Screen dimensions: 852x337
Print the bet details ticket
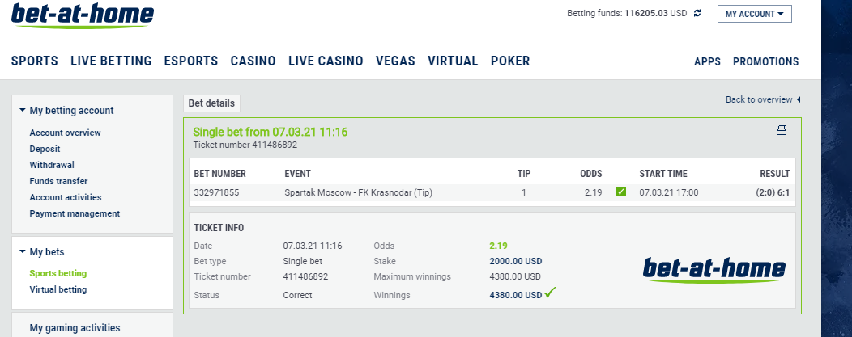click(x=782, y=130)
